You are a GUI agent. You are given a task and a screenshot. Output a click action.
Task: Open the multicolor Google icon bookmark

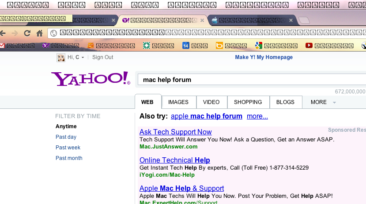click(259, 45)
